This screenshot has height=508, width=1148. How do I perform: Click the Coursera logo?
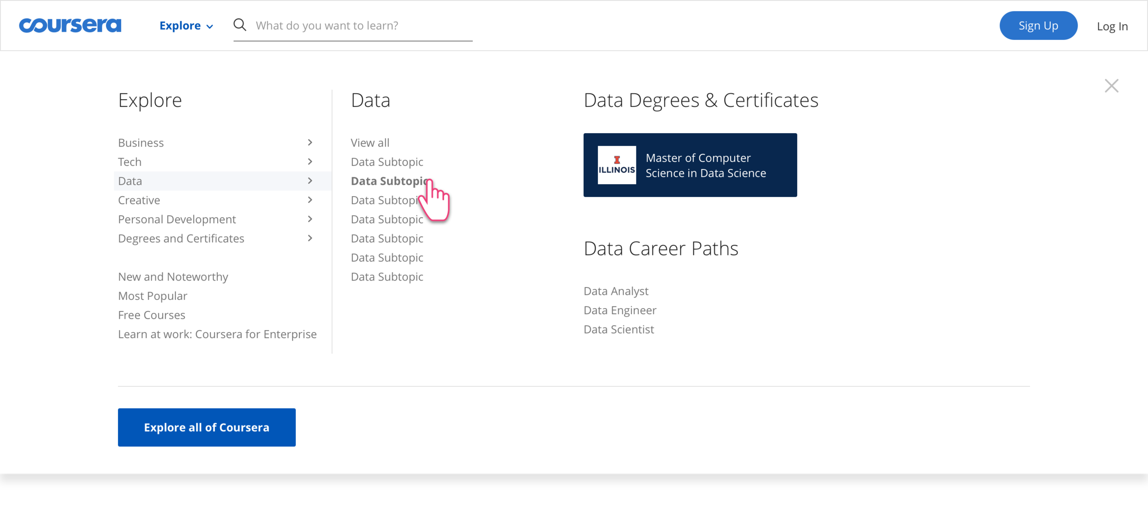point(70,25)
